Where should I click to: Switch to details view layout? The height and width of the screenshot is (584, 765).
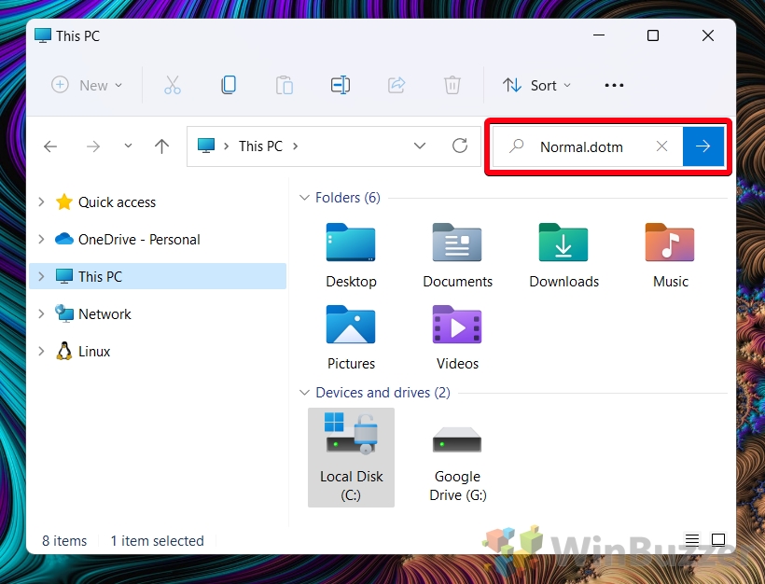691,540
